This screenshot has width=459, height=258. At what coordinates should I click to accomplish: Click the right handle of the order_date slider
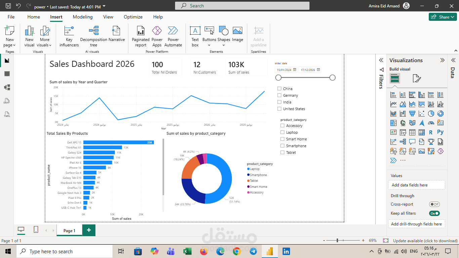(x=332, y=77)
